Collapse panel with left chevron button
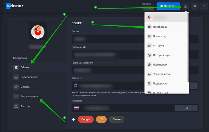The height and width of the screenshot is (132, 209). click(x=204, y=6)
